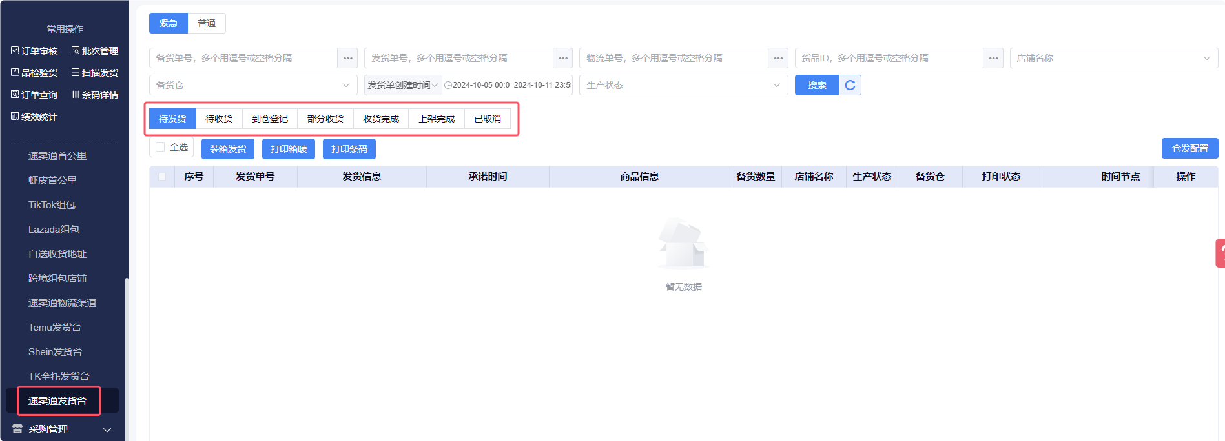Image resolution: width=1225 pixels, height=441 pixels.
Task: Click the refresh icon beside search button
Action: click(x=850, y=85)
